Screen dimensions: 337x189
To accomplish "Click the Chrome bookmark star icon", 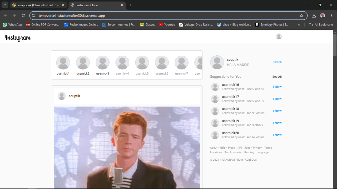I will pyautogui.click(x=301, y=15).
